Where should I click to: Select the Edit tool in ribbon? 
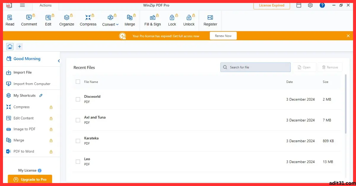coord(48,20)
